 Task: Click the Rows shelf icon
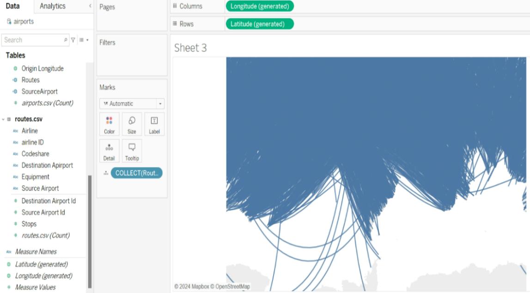point(175,24)
